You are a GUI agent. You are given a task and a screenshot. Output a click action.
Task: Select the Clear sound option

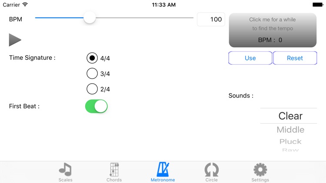290,116
